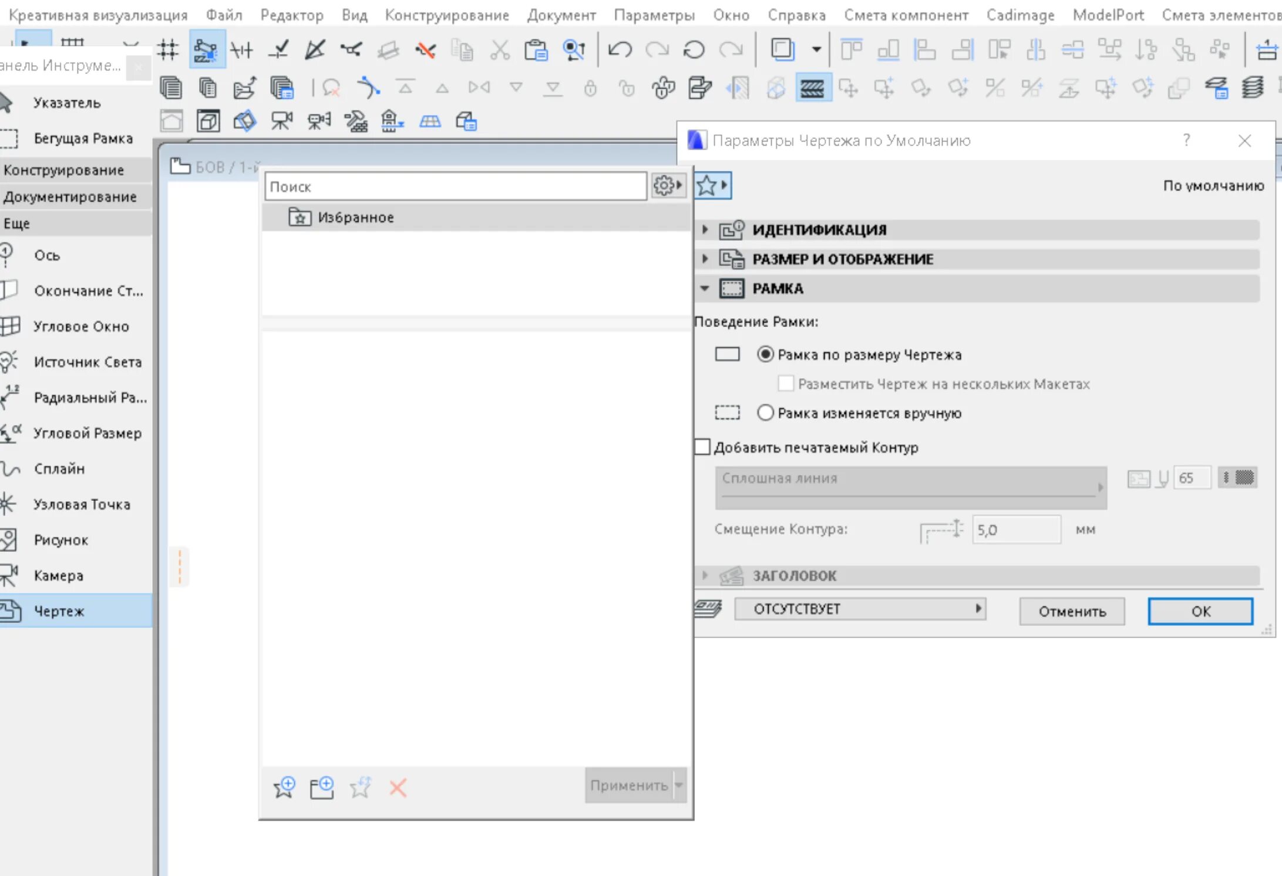This screenshot has width=1282, height=876.
Task: Click the pen color swatch beside 65
Action: (1243, 477)
